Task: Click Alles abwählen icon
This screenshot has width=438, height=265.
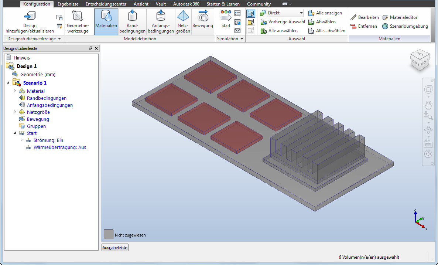Action: click(311, 31)
